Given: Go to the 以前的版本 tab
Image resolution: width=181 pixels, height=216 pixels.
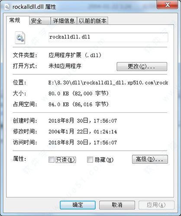Looking at the screenshot, I should (x=93, y=21).
